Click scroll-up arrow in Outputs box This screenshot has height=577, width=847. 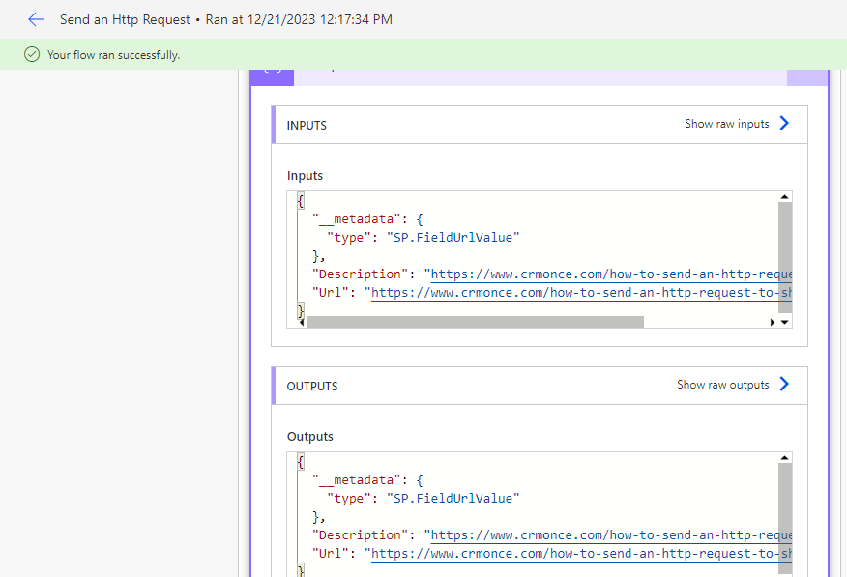(x=785, y=458)
